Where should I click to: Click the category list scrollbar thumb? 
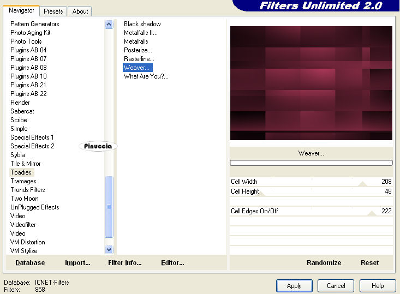point(109,207)
